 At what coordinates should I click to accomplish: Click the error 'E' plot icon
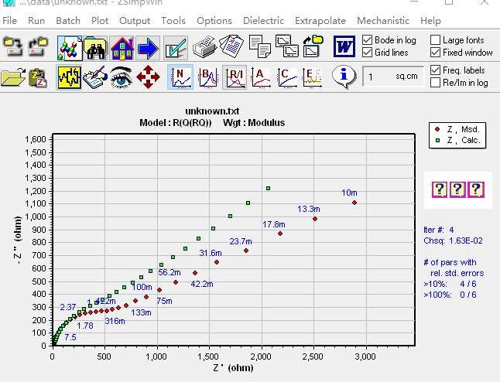click(x=313, y=77)
